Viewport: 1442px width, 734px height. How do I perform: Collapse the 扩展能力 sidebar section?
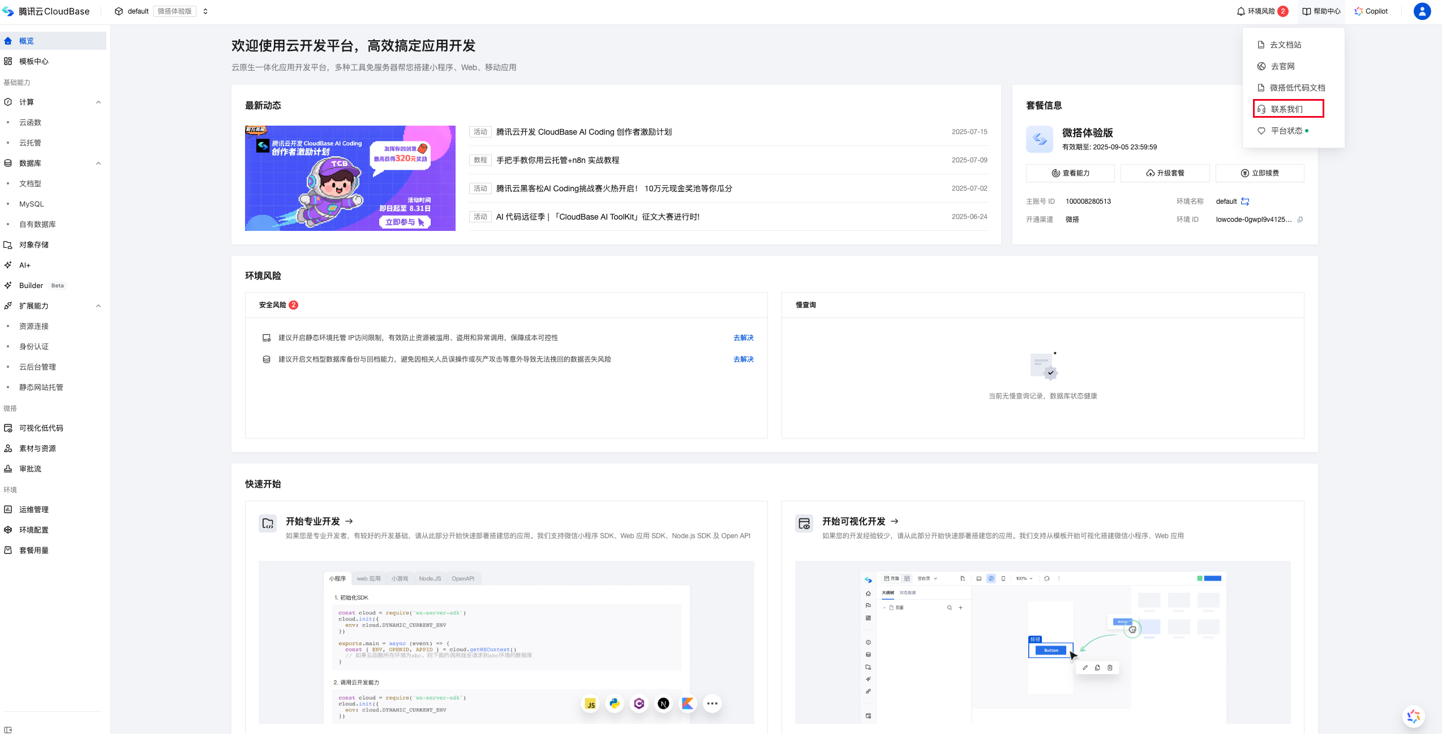pyautogui.click(x=98, y=306)
